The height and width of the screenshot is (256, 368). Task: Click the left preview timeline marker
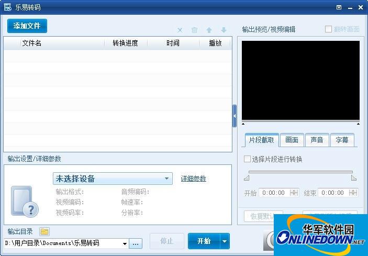click(243, 124)
